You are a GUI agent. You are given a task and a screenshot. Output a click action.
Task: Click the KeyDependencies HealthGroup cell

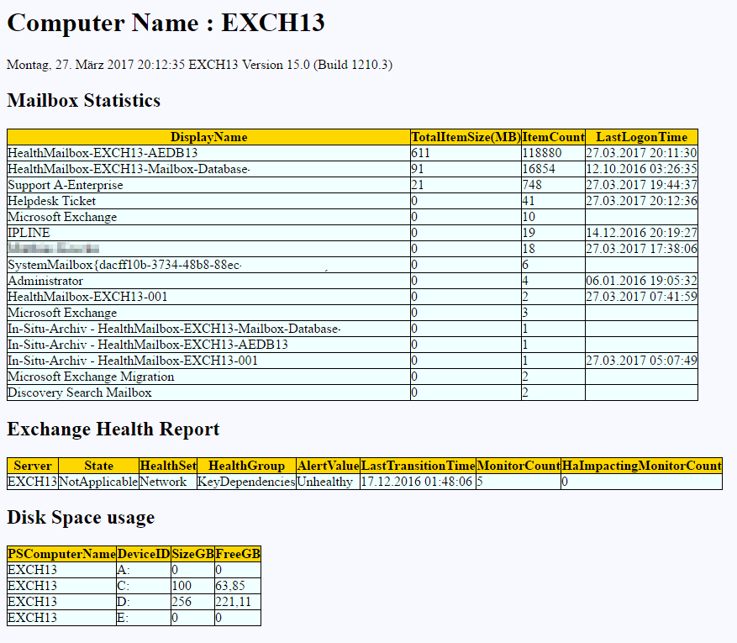tap(243, 482)
